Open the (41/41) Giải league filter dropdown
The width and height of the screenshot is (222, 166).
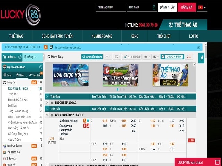[x=132, y=57]
